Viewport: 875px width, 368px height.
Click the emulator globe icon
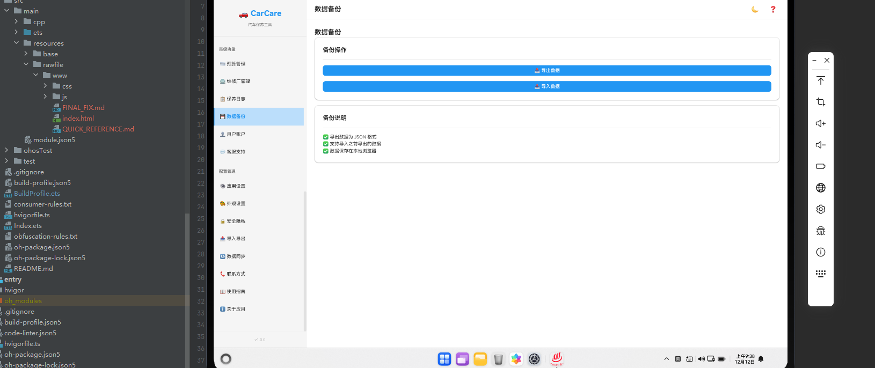tap(821, 188)
